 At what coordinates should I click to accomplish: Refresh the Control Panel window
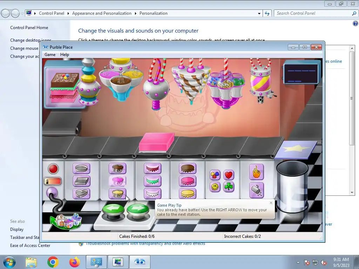click(267, 14)
